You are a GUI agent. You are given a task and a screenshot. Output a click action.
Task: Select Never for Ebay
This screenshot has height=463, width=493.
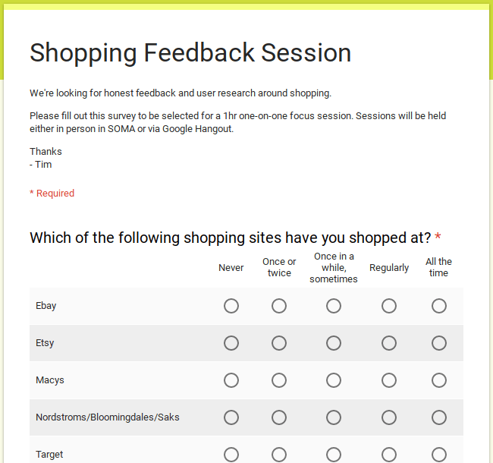click(x=231, y=306)
